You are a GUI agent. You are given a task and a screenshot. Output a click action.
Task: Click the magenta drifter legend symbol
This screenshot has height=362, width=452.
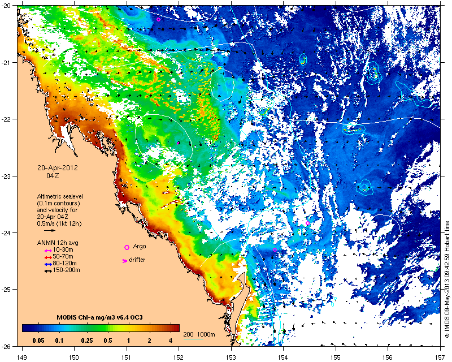tap(125, 261)
